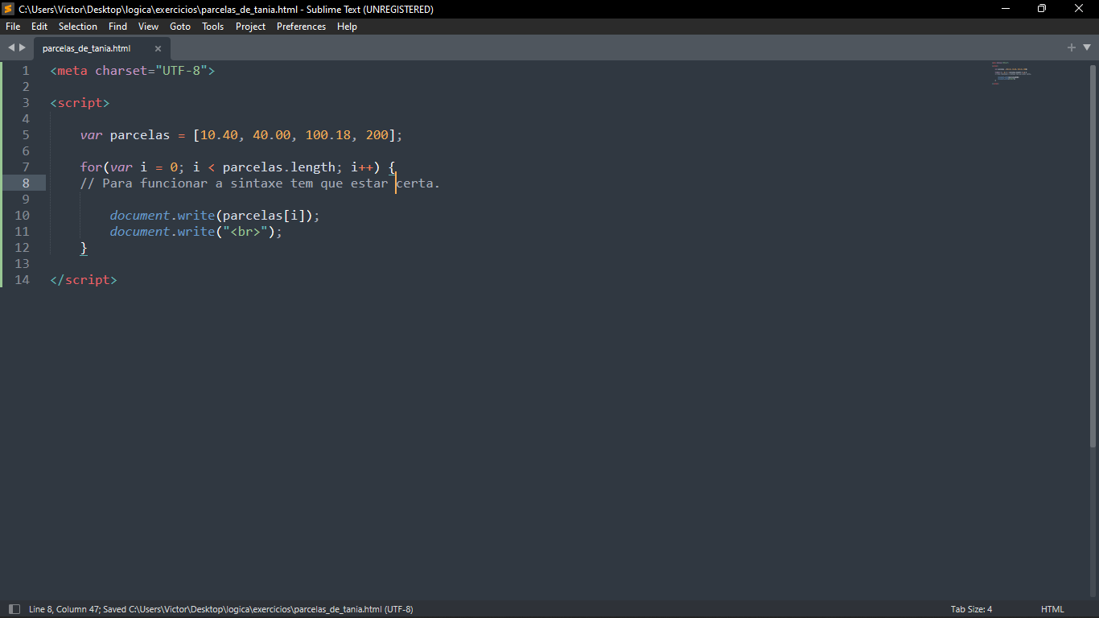The width and height of the screenshot is (1099, 618).
Task: Click the opening <script> tag
Action: [80, 103]
